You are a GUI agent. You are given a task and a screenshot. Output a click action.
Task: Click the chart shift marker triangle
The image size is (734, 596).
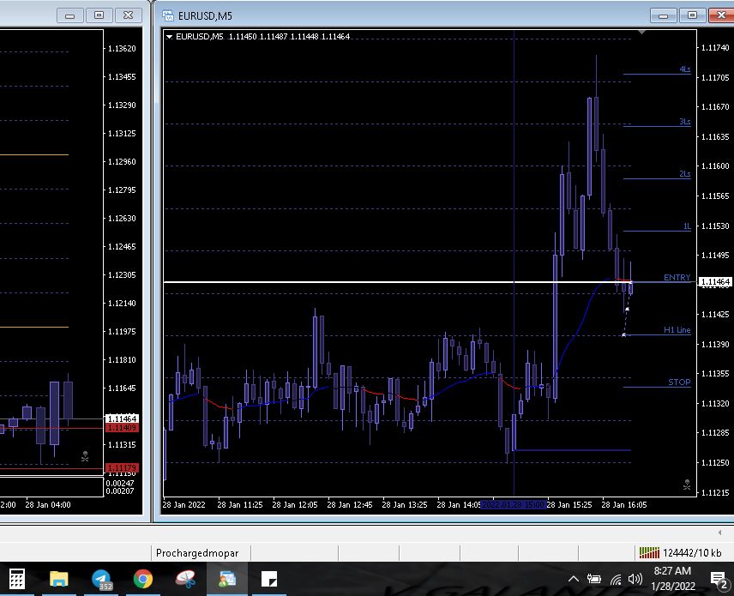point(641,33)
